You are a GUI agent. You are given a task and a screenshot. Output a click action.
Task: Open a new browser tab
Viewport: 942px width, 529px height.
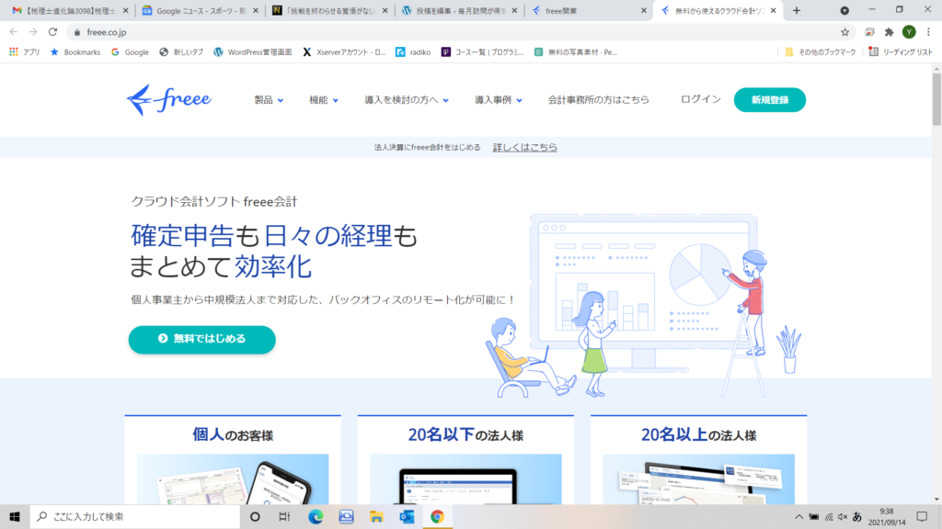click(x=797, y=10)
